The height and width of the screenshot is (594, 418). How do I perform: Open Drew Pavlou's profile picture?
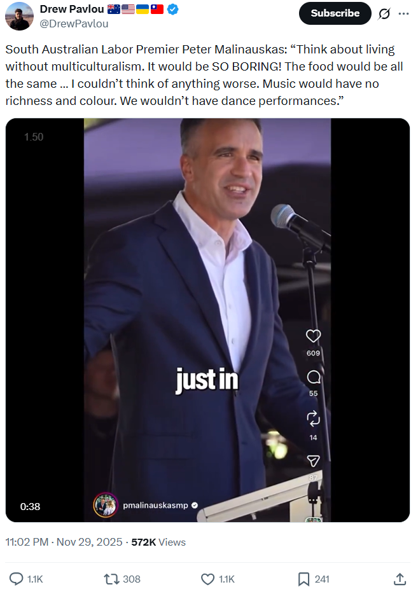[x=19, y=16]
